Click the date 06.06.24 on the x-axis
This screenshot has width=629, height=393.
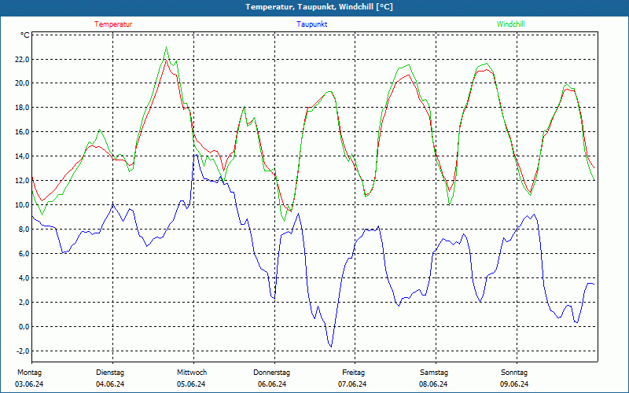(x=272, y=384)
